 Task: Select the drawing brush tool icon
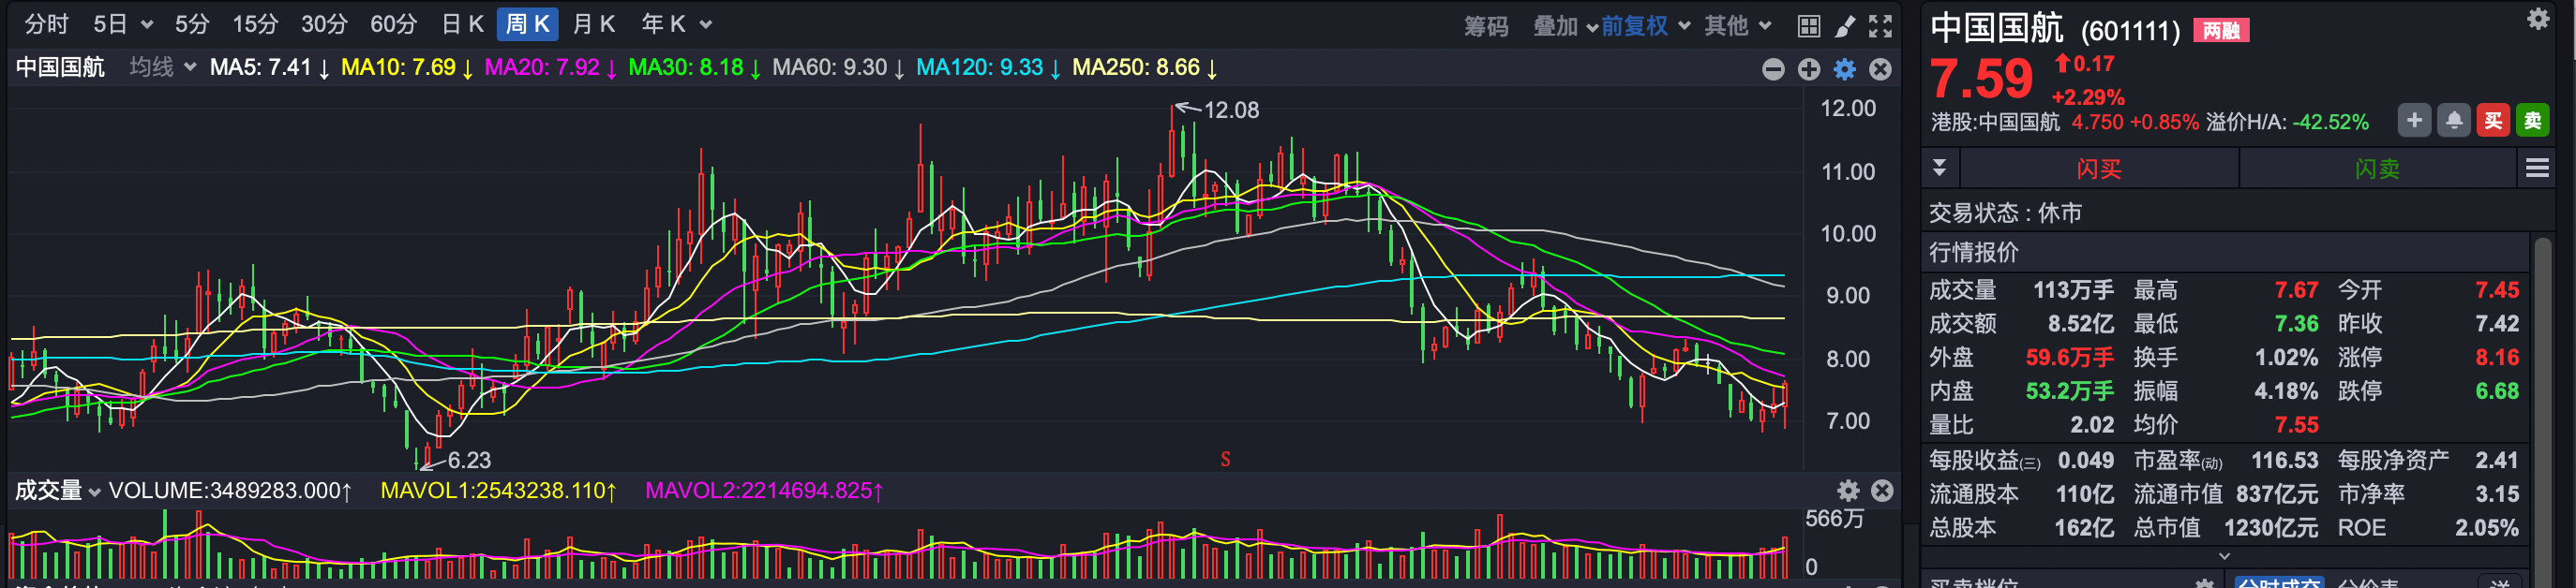pyautogui.click(x=1844, y=25)
